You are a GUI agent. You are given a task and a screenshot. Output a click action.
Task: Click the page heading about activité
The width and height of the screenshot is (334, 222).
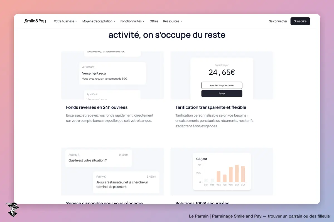(167, 35)
